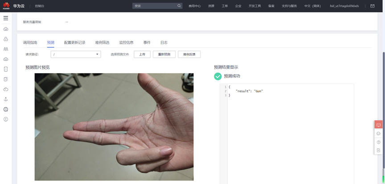Open the 日志 tab

(x=164, y=42)
